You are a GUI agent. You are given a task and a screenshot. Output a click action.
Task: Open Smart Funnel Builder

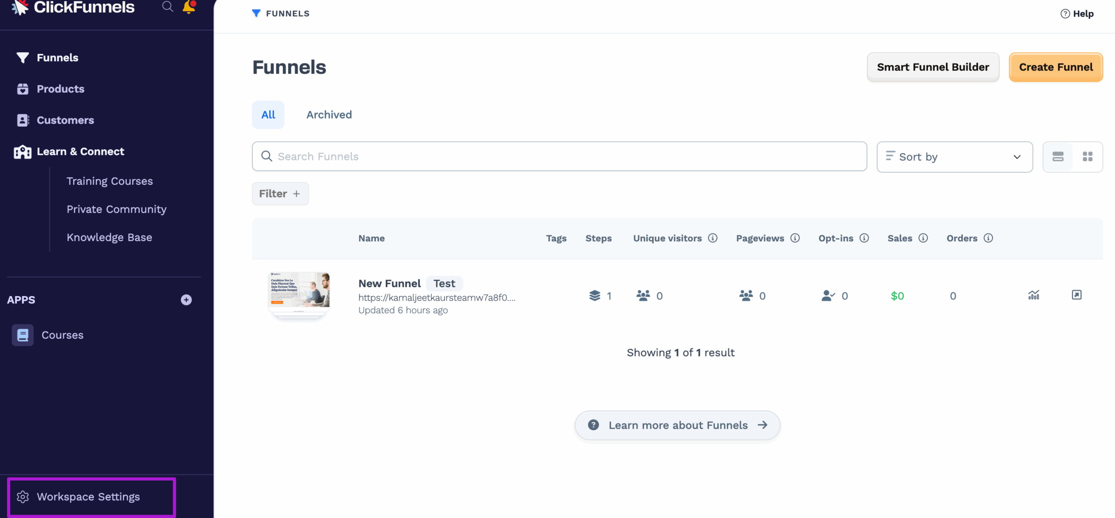tap(933, 67)
